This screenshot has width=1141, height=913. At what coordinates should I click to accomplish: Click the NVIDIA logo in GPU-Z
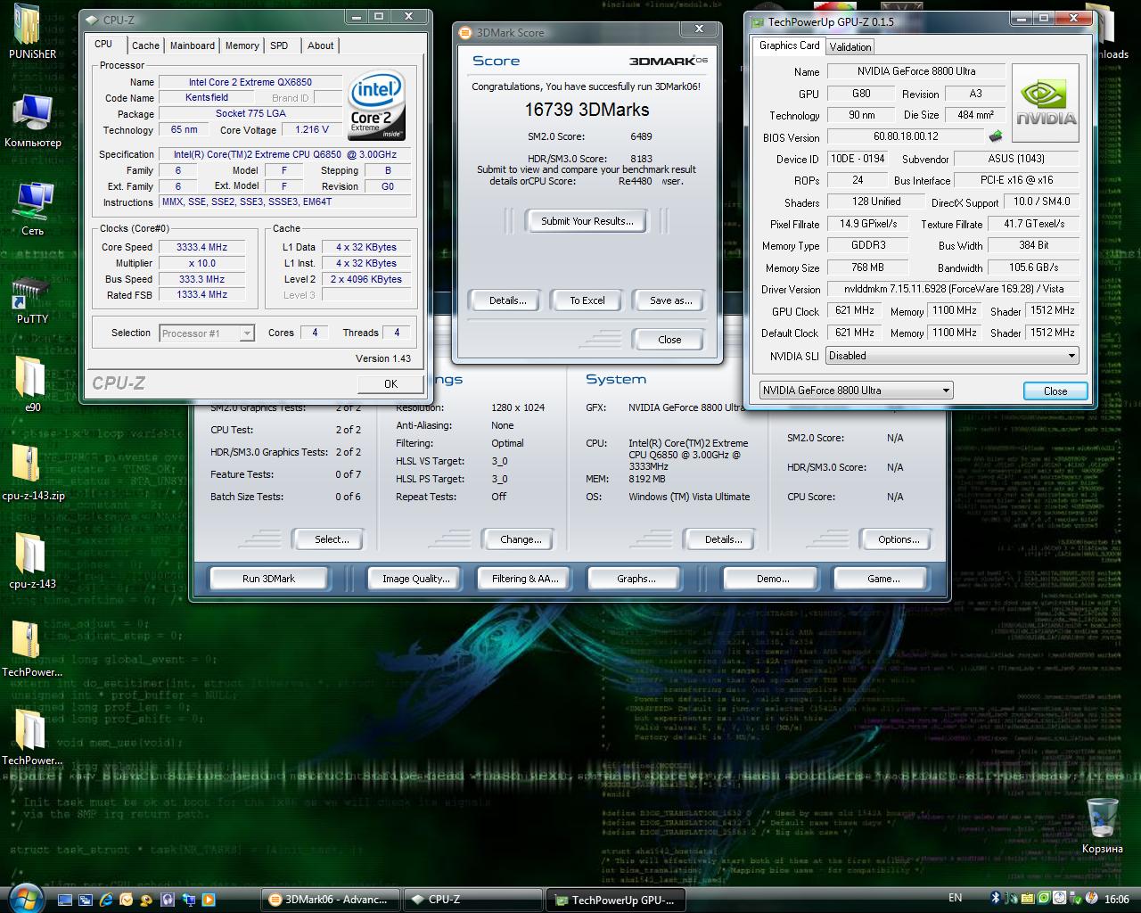pos(1045,103)
